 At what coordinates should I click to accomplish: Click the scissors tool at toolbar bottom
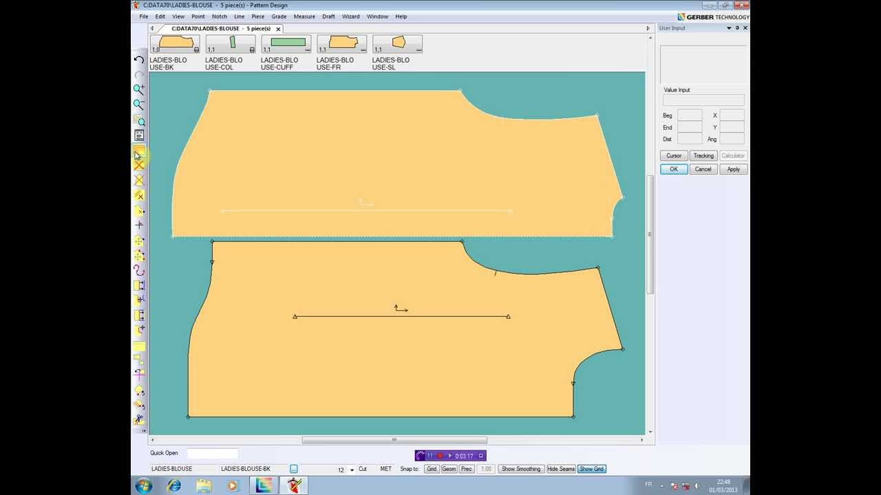[x=139, y=419]
